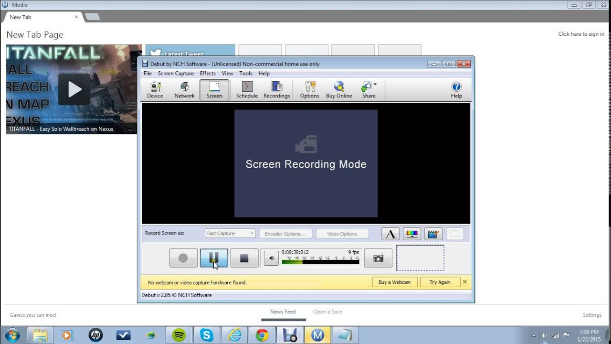Click the system tray volume icon
This screenshot has width=611, height=344.
point(545,335)
